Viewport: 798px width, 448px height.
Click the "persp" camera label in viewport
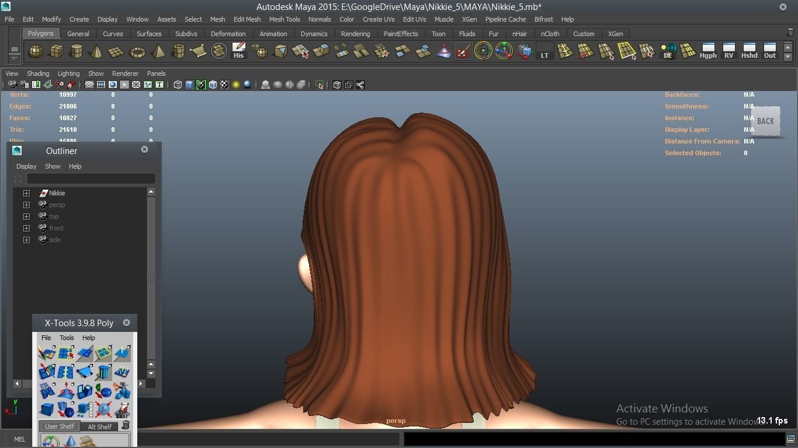[x=395, y=421]
